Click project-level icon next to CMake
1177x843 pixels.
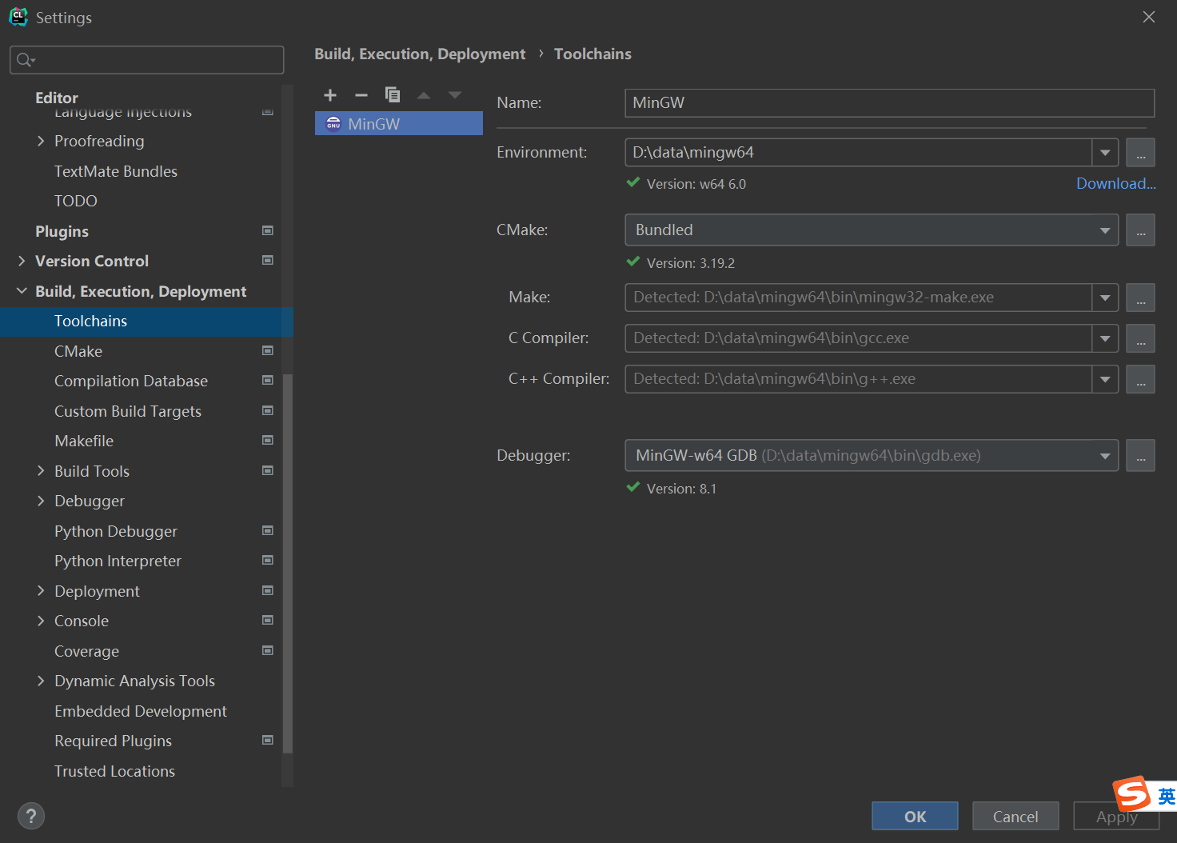[x=268, y=350]
